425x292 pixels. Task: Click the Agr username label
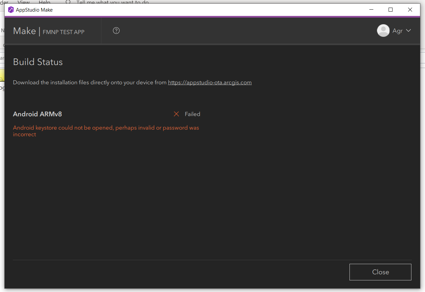click(398, 31)
